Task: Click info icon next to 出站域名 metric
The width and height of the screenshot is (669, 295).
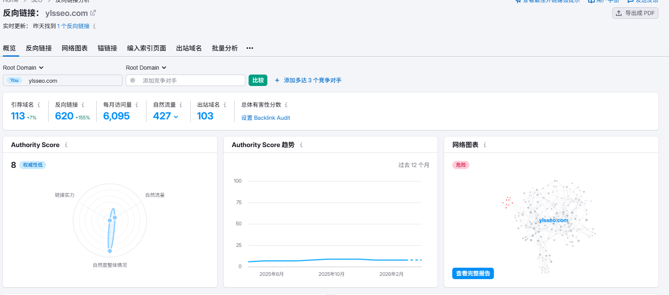Action: click(x=225, y=105)
